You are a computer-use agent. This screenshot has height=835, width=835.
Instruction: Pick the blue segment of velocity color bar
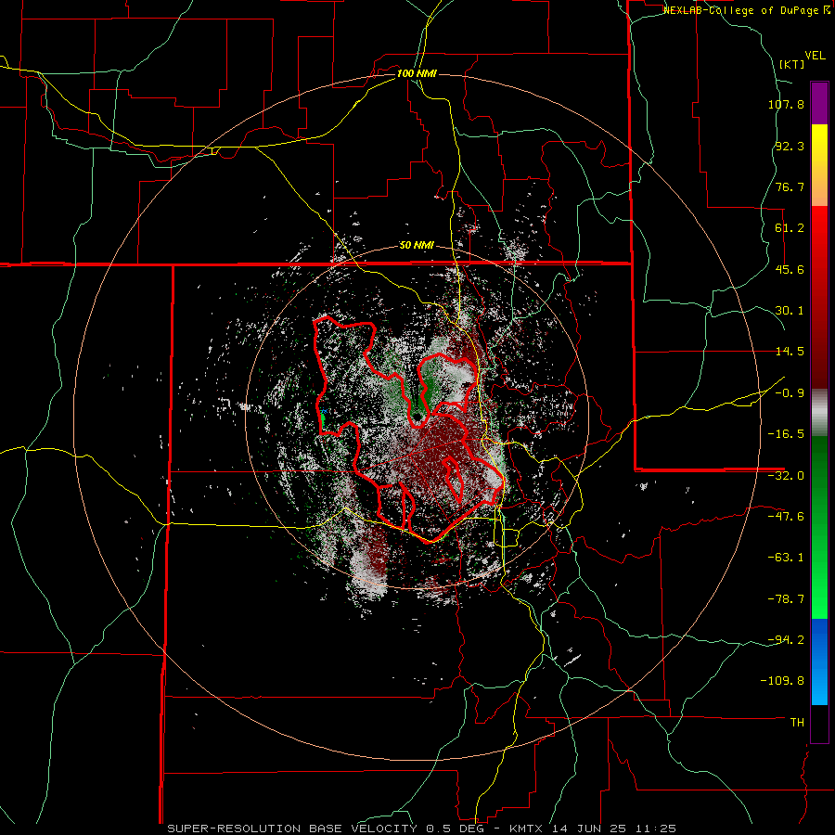coord(819,662)
